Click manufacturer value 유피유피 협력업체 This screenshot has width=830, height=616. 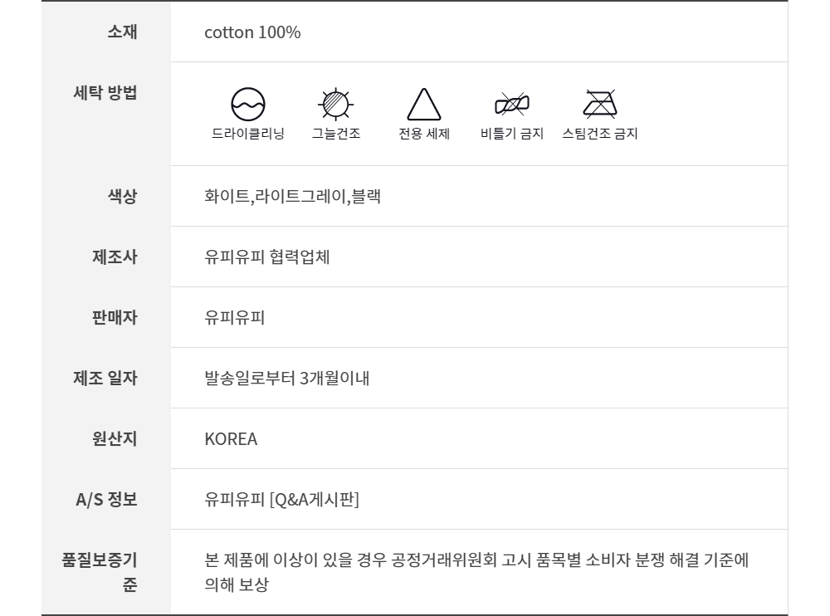267,257
